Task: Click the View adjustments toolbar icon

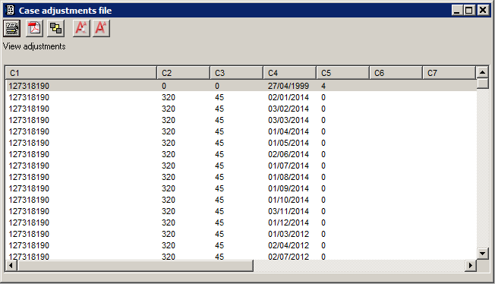Action: pyautogui.click(x=12, y=28)
